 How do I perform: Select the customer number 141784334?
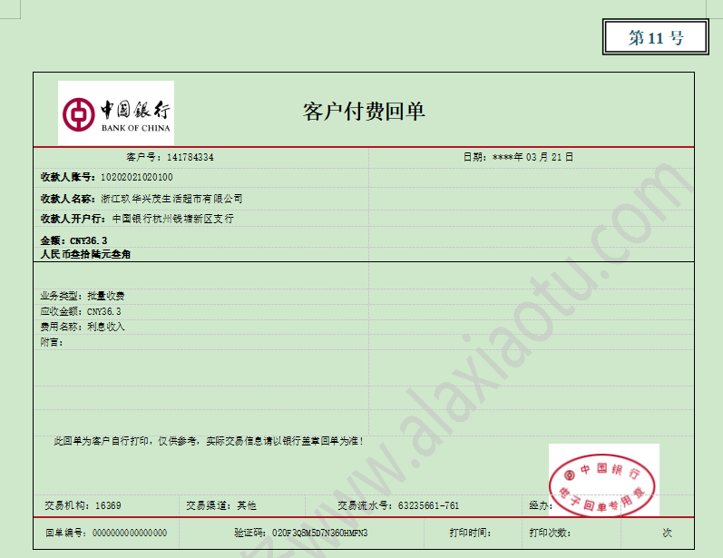pyautogui.click(x=190, y=157)
